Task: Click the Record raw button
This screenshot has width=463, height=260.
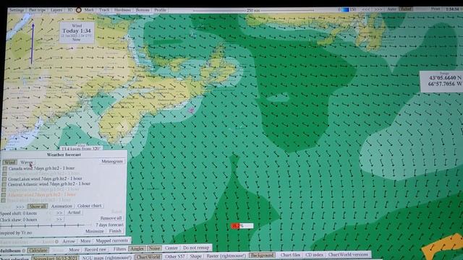Action: (x=95, y=249)
